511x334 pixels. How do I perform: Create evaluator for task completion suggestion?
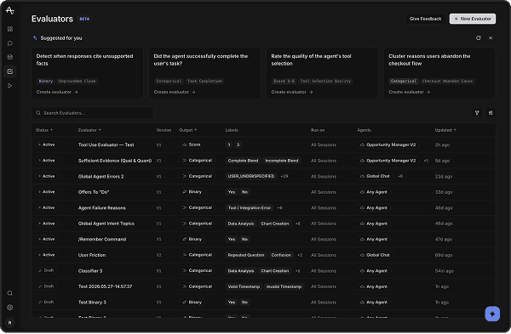(x=175, y=92)
